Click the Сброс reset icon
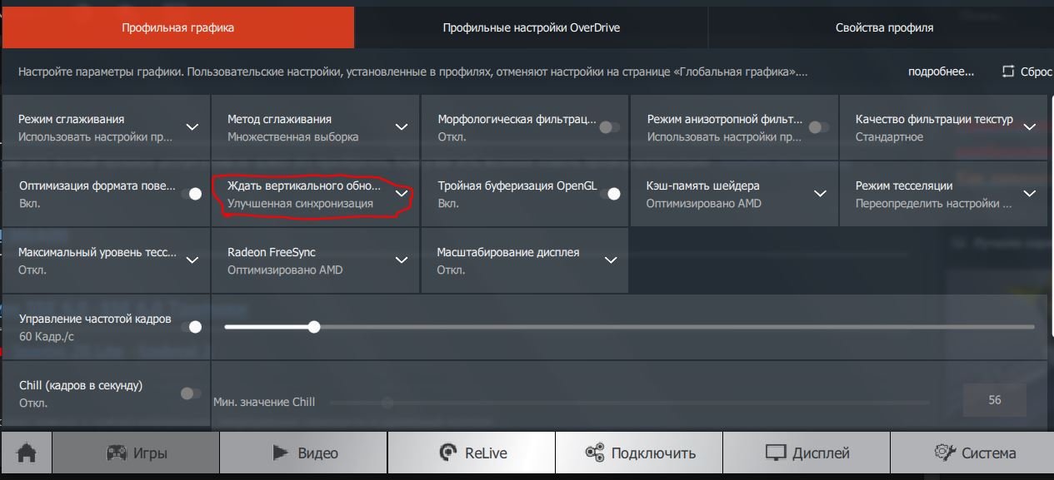Image resolution: width=1054 pixels, height=480 pixels. [1008, 72]
